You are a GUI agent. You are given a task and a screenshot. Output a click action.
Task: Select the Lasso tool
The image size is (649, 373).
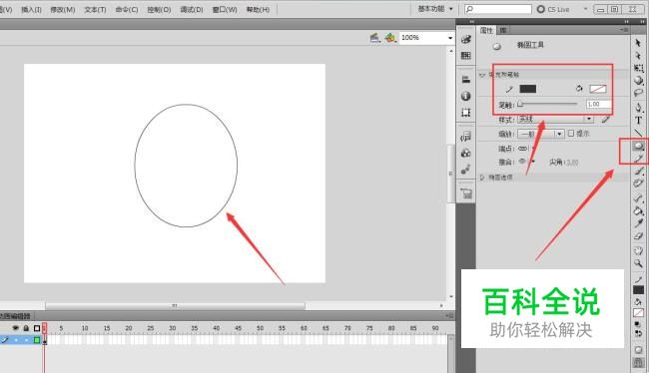pos(638,93)
